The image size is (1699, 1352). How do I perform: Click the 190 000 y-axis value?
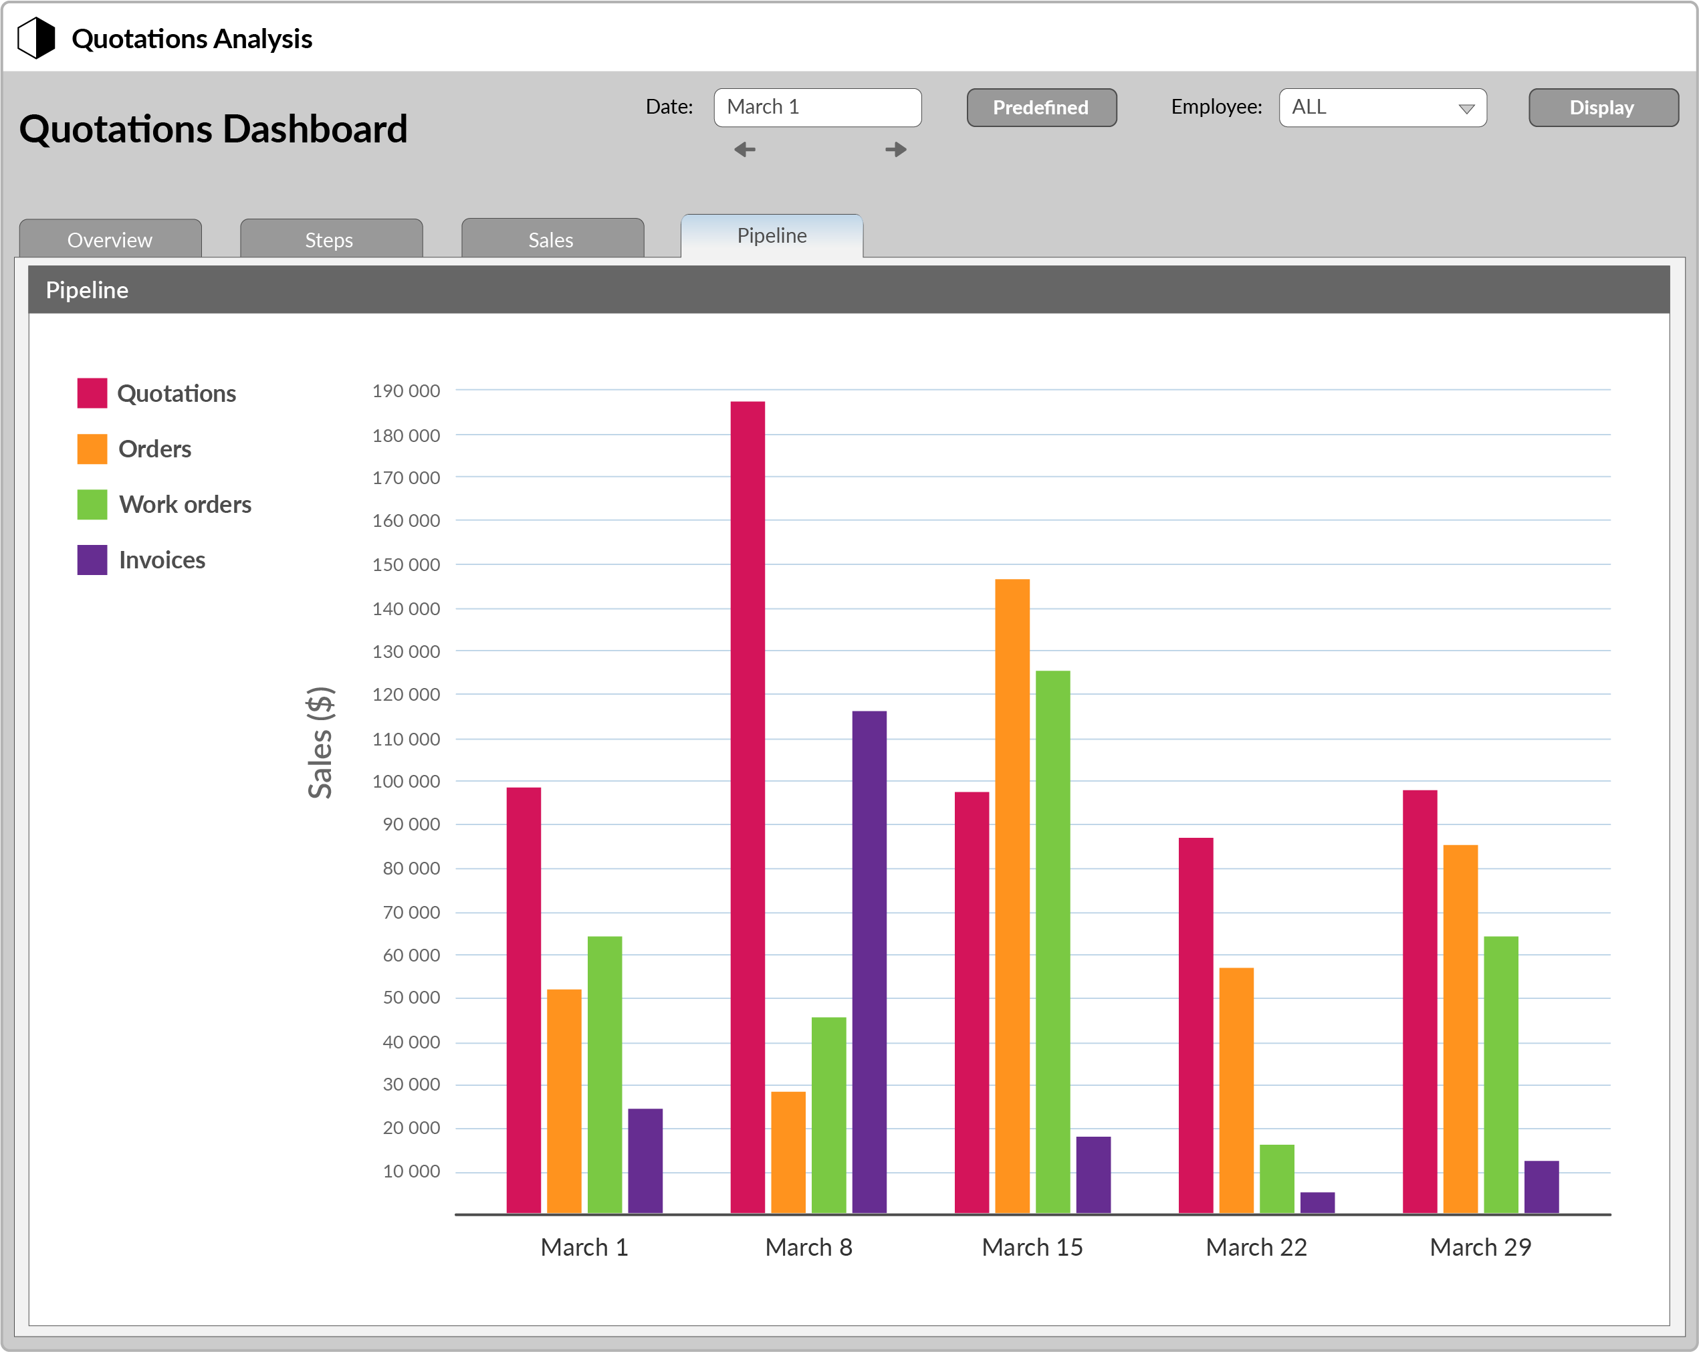(x=406, y=390)
